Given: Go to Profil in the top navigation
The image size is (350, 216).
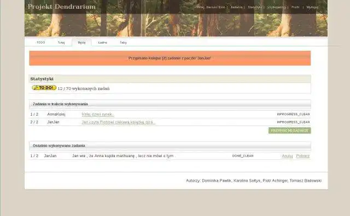Looking at the screenshot, I should (295, 7).
